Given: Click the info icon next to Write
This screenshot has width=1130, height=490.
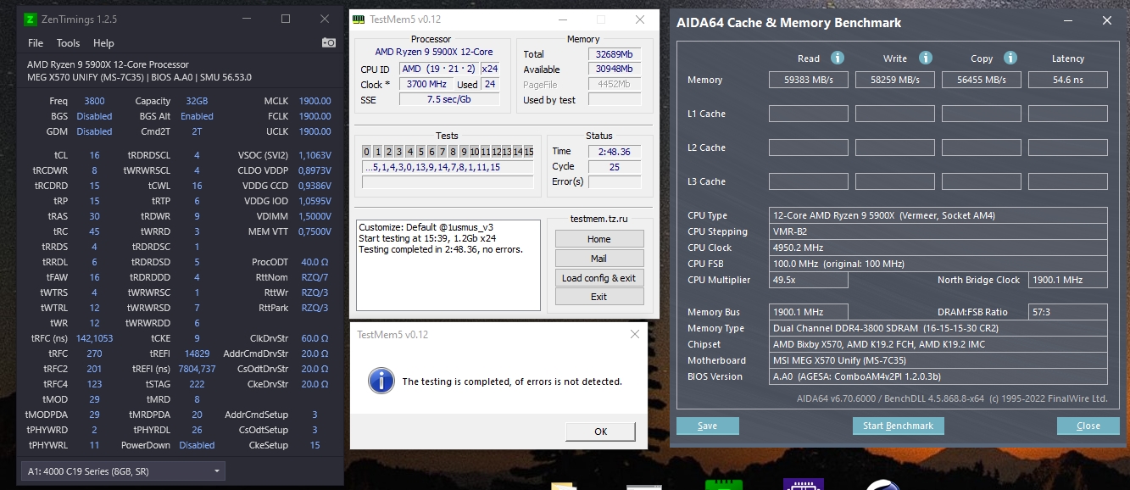Looking at the screenshot, I should point(926,58).
